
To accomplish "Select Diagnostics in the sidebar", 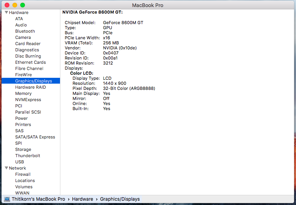I will coord(27,50).
